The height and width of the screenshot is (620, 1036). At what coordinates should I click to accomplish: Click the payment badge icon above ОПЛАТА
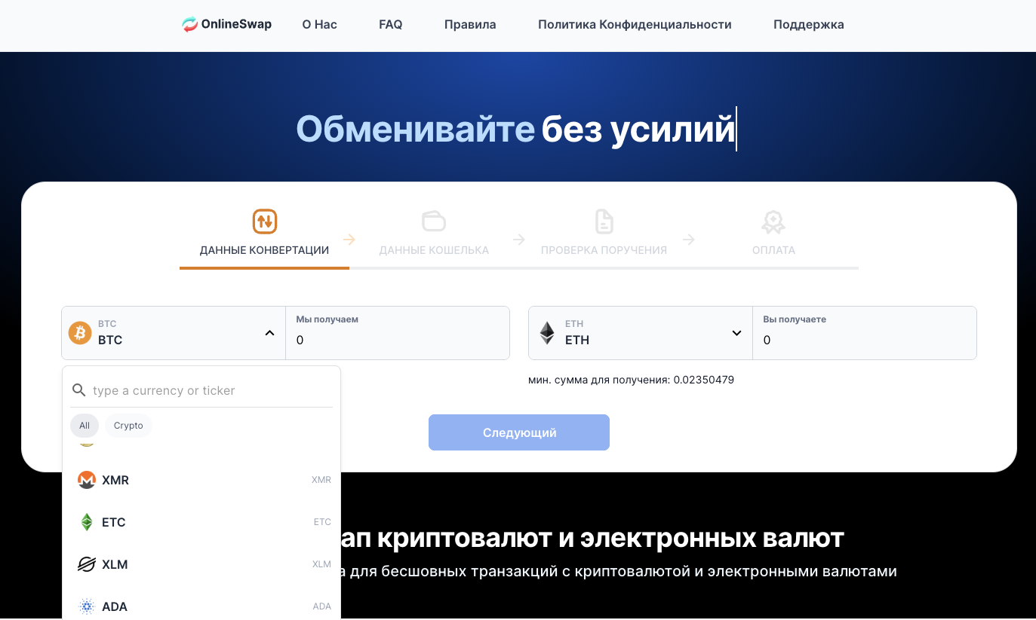773,221
